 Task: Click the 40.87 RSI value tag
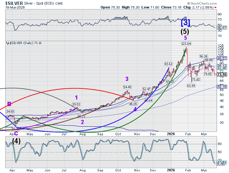point(222,28)
